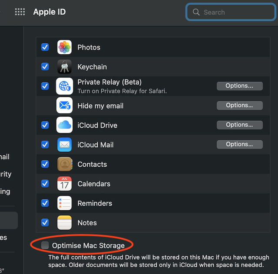Uncheck the Contacts checkbox
278x274 pixels.
point(45,164)
